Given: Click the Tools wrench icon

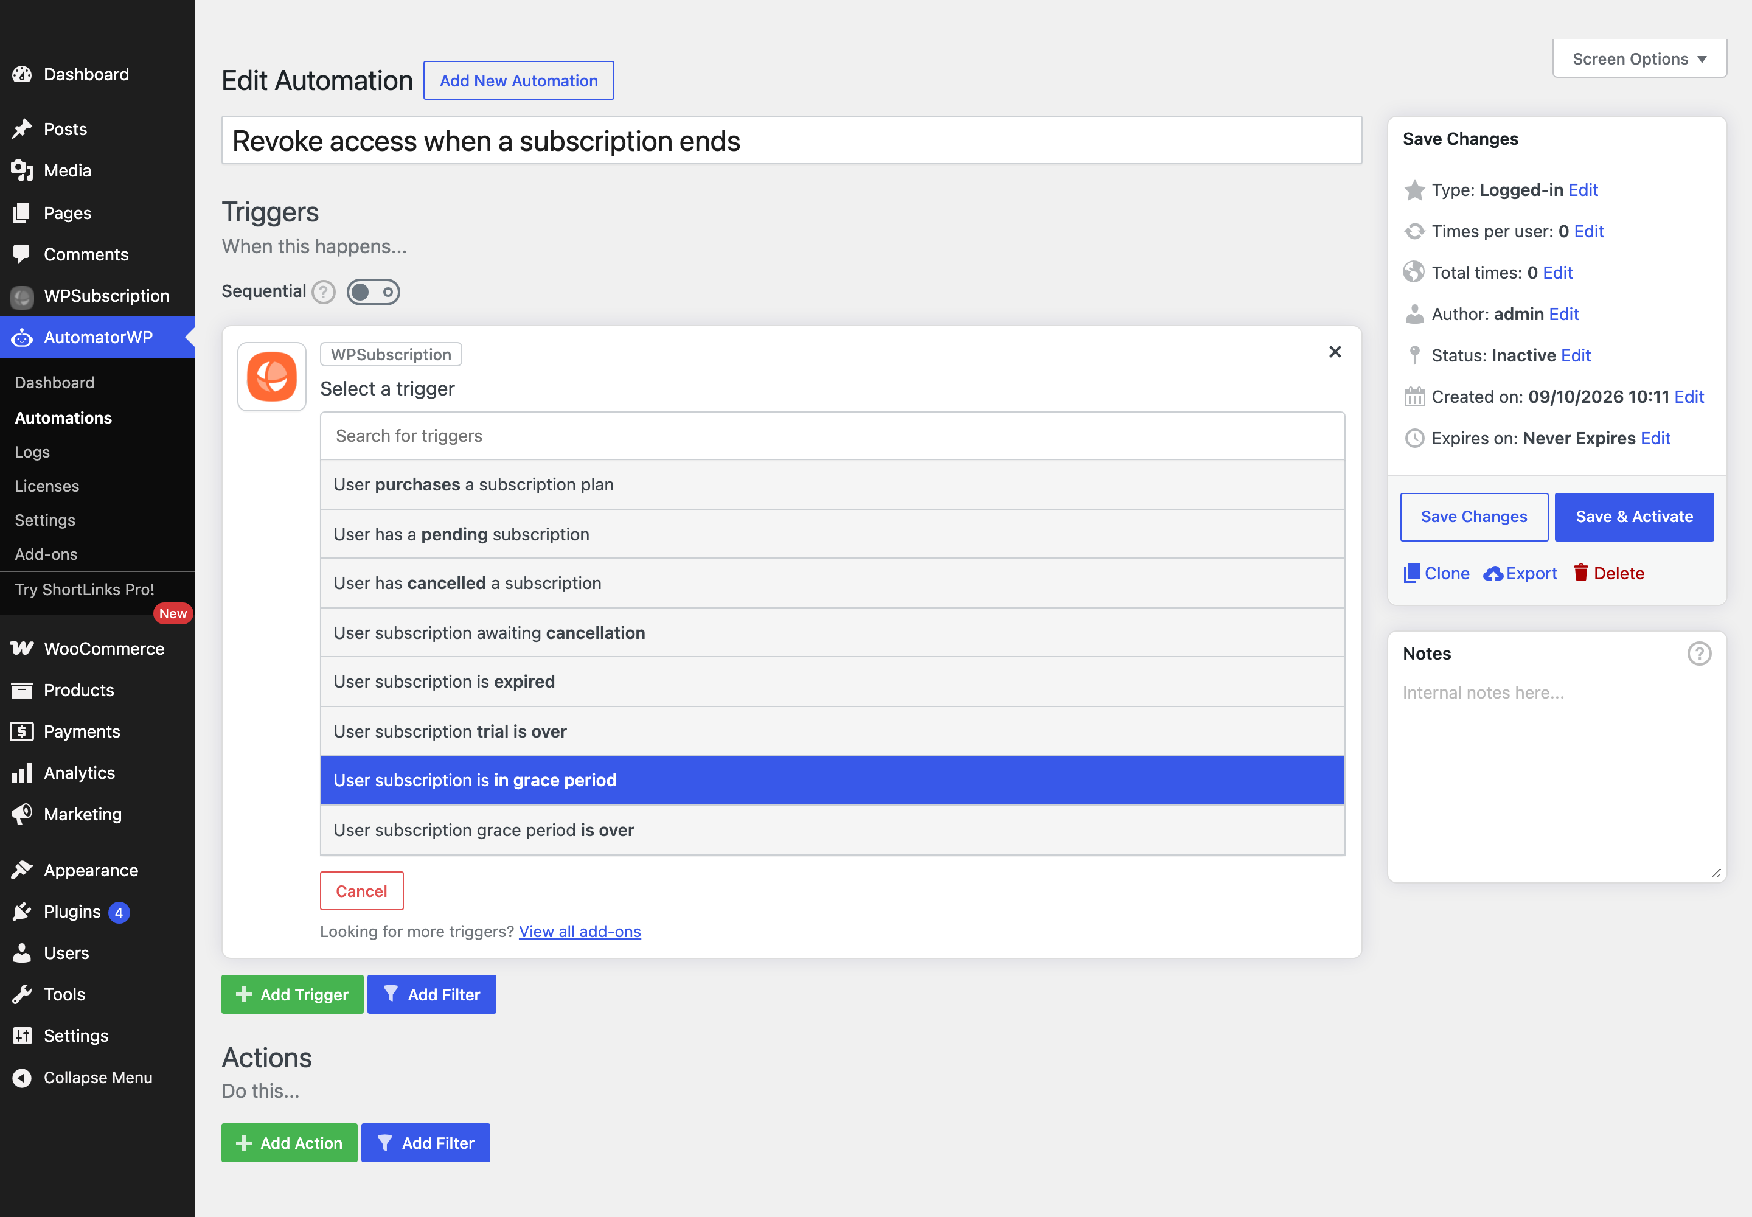Looking at the screenshot, I should [x=22, y=994].
